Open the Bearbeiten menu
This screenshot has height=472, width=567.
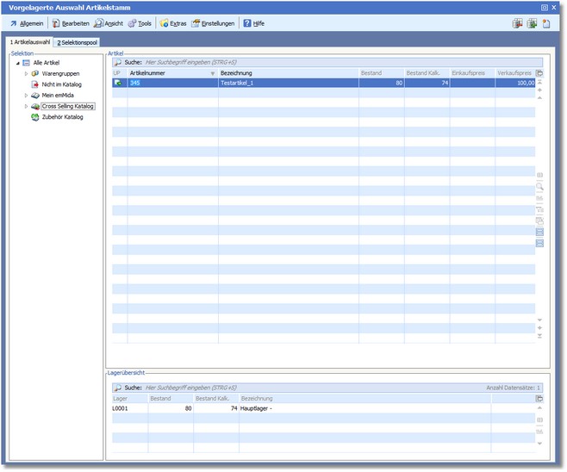click(x=72, y=23)
